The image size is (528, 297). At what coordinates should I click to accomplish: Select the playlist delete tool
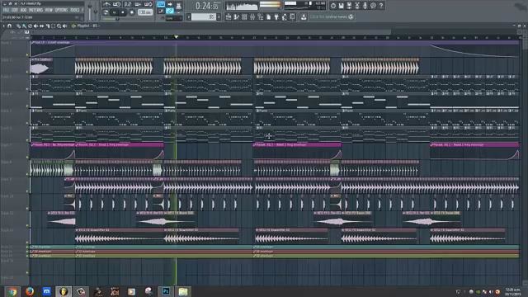tap(30, 26)
